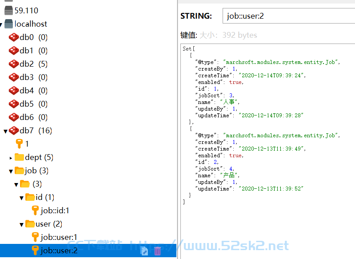
Task: Click the name value "产品"
Action: click(229, 175)
